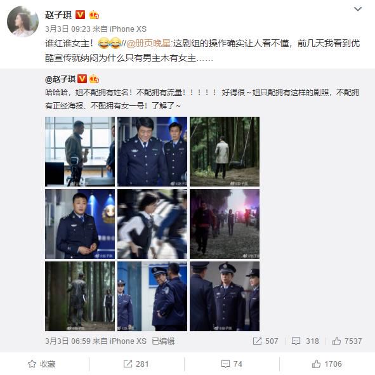The height and width of the screenshot is (375, 375).
Task: Enlarge the blurred running policewoman photo
Action: point(152,224)
